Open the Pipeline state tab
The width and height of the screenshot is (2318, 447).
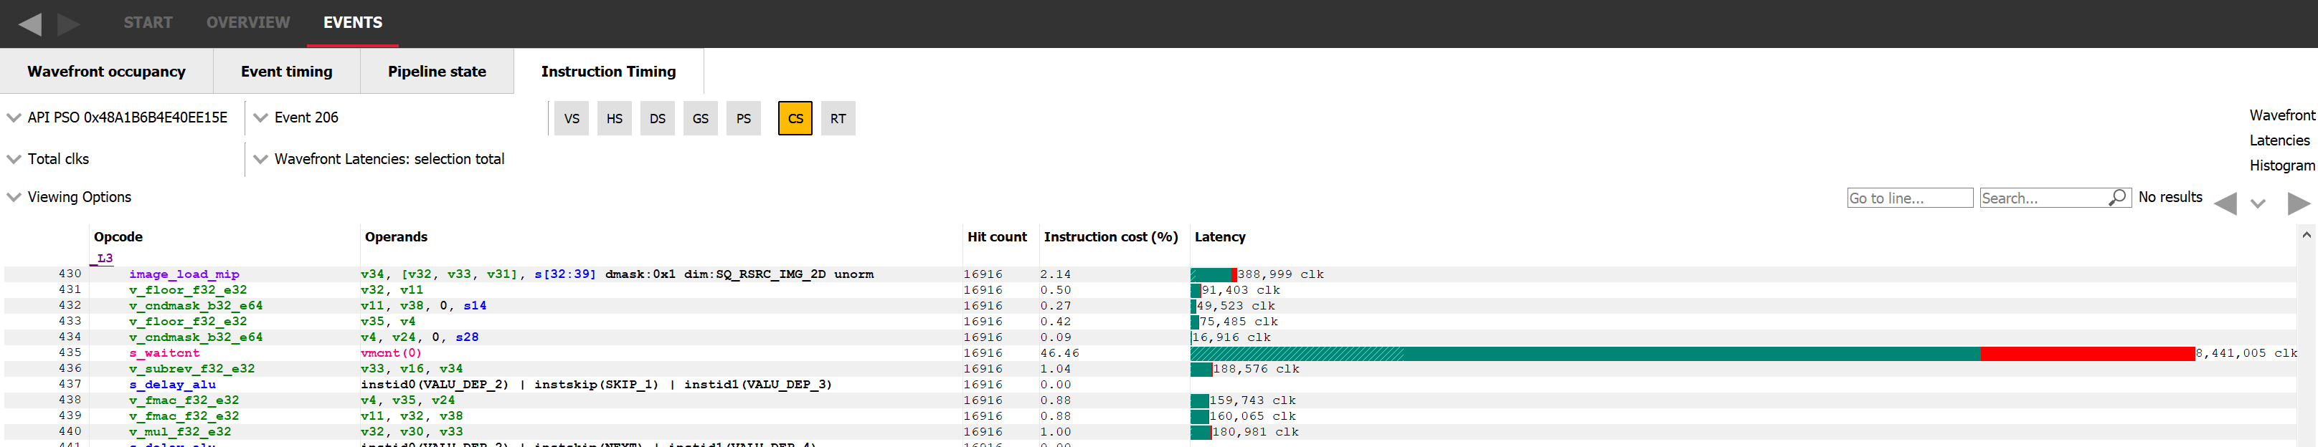[x=437, y=72]
